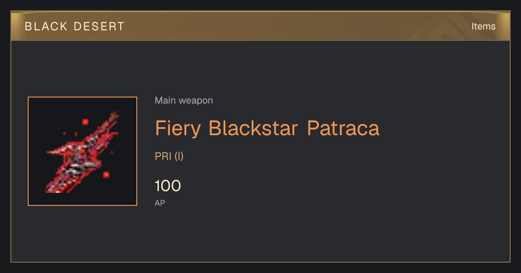Click the Fiery Blackstar Patraca item name

point(267,128)
